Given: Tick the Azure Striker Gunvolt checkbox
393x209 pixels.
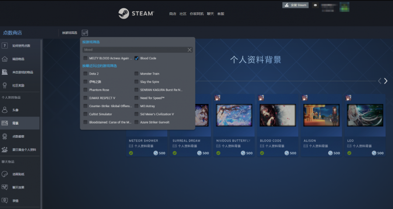Looking at the screenshot, I should point(136,122).
